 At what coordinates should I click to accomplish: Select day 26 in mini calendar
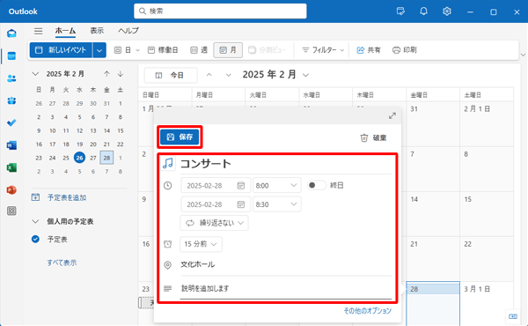tap(79, 158)
